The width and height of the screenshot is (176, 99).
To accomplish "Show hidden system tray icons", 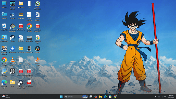I will click(155, 97).
